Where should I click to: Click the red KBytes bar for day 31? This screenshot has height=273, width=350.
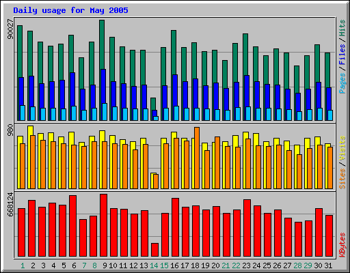tap(329, 235)
